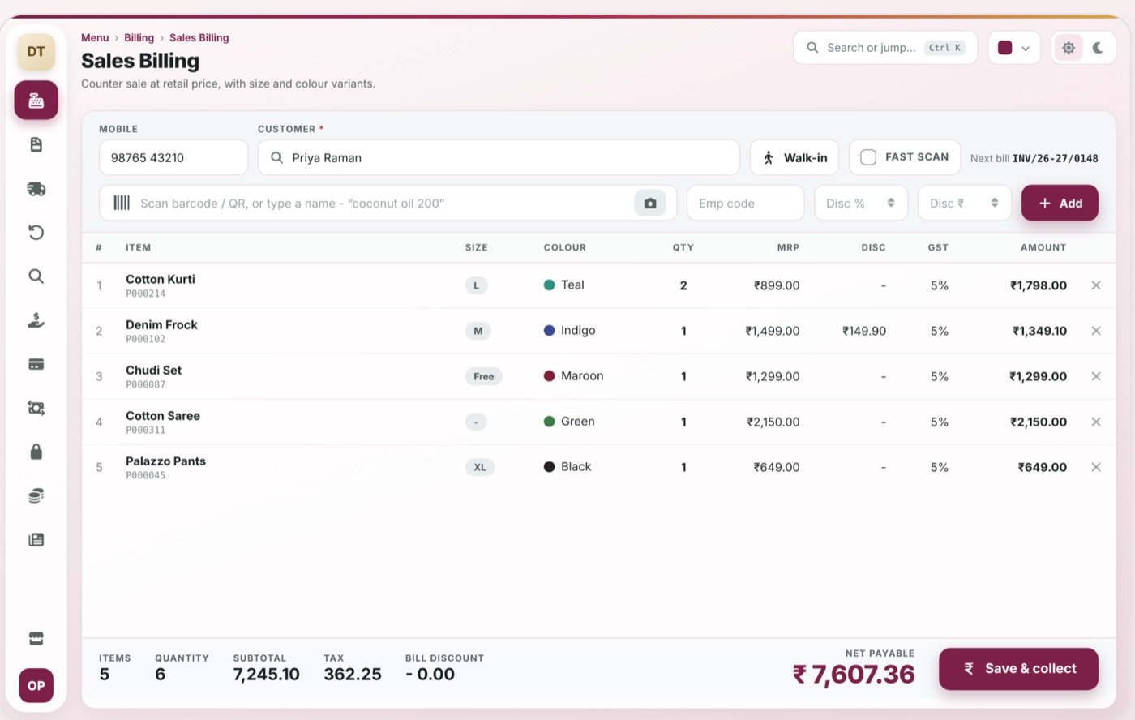The image size is (1135, 720).
Task: Go to Billing breadcrumb
Action: 139,37
